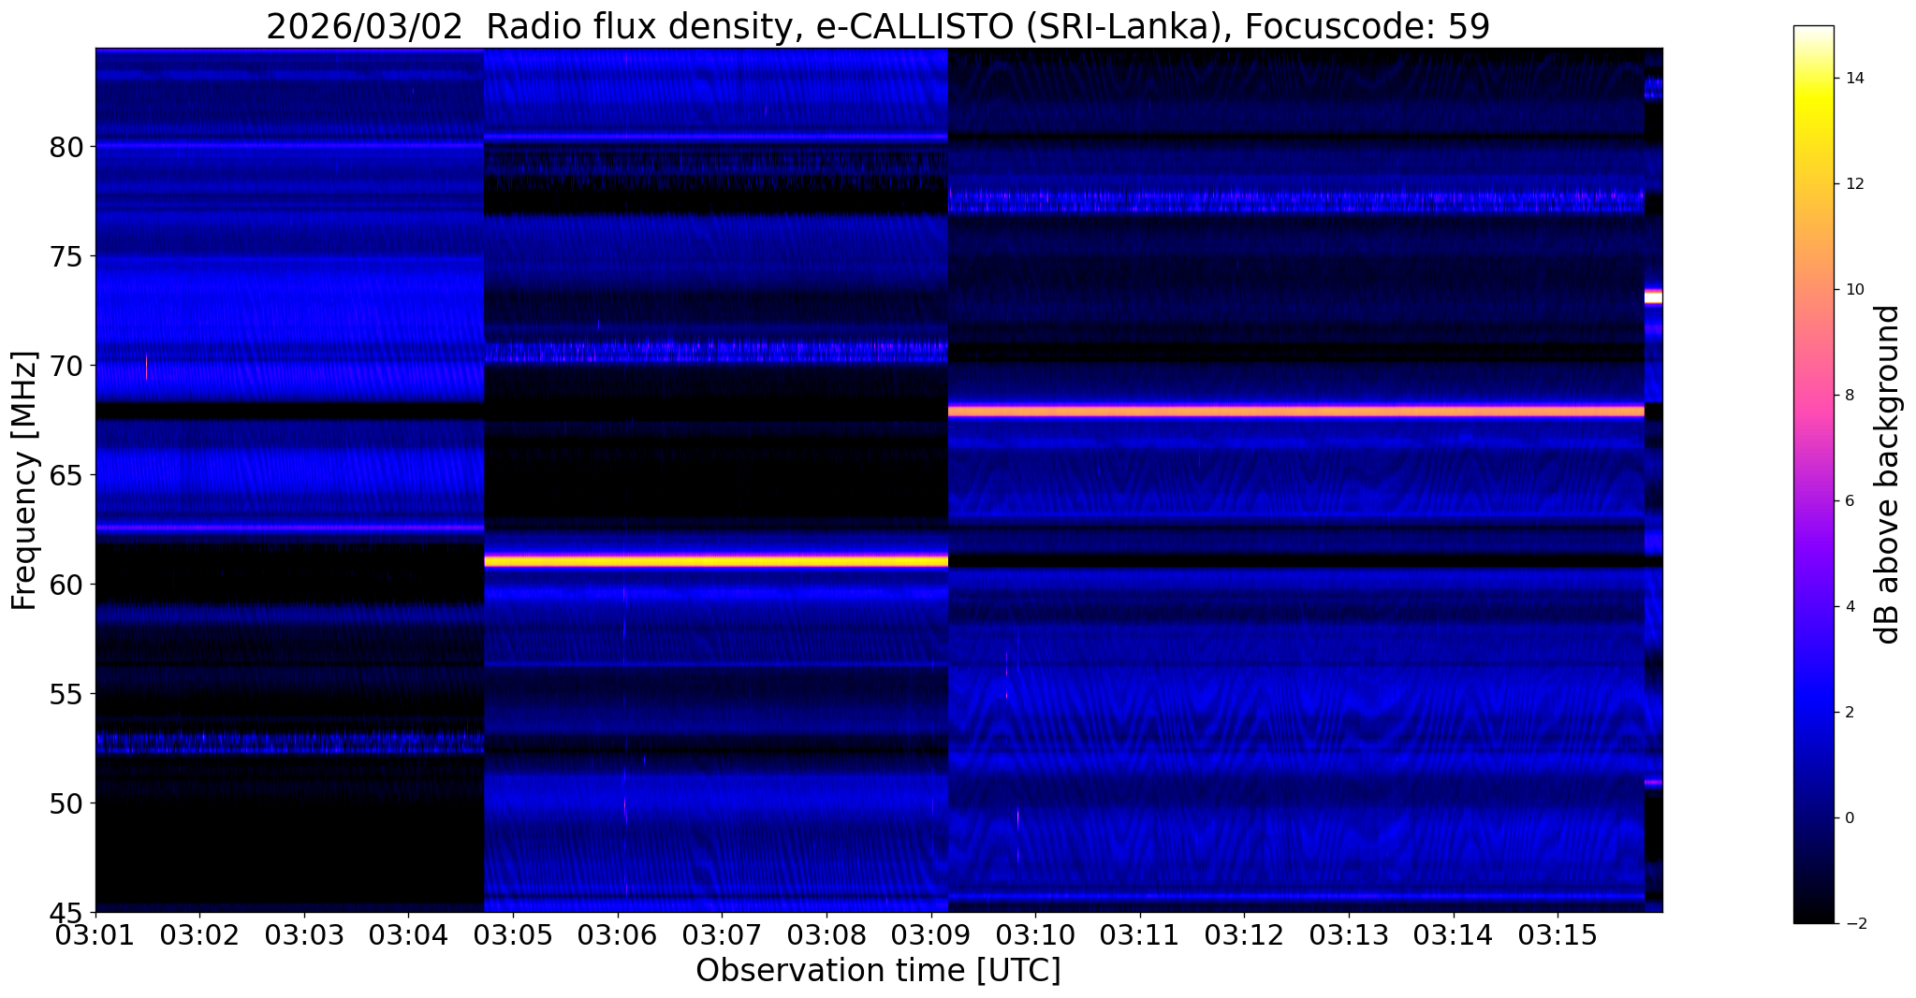Click the 80 MHz frequency tick label

[x=66, y=147]
